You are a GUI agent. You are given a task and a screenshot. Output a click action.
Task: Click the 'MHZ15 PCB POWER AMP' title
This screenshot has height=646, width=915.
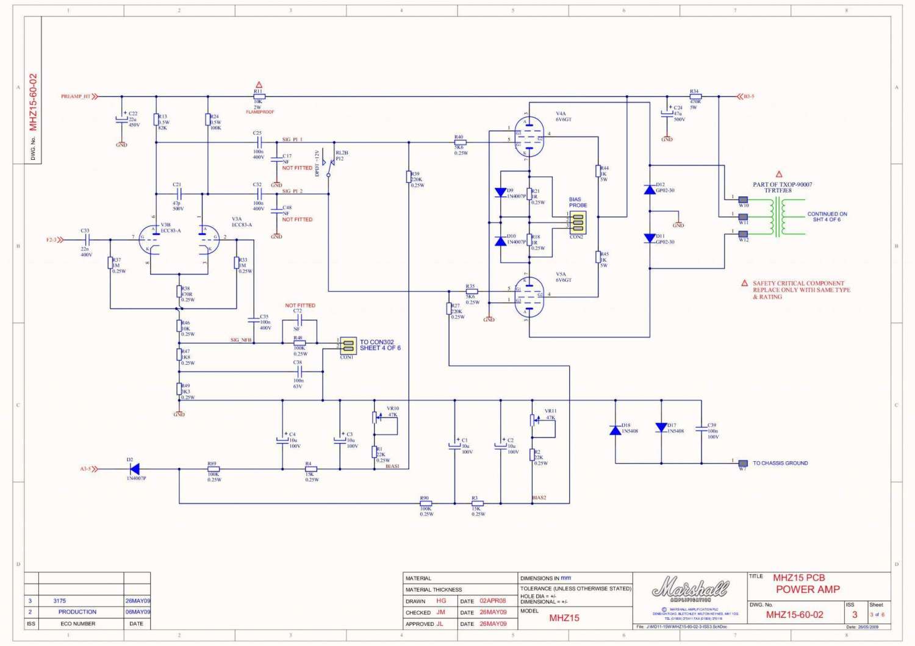click(x=808, y=583)
